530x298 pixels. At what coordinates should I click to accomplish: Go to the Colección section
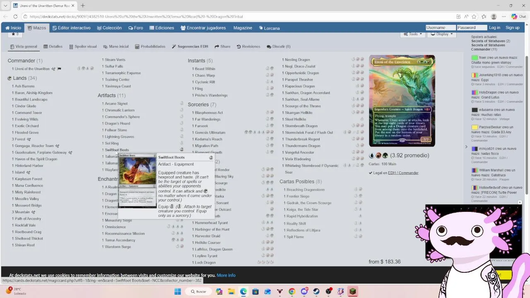109,28
